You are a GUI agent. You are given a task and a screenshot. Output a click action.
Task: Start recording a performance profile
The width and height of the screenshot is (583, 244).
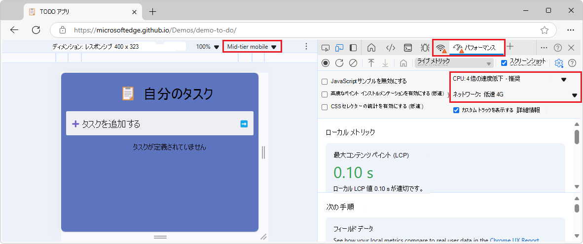click(x=326, y=63)
